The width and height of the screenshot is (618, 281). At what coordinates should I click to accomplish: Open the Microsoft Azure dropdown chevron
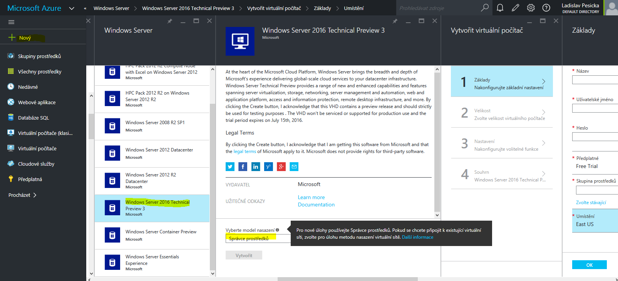(72, 8)
